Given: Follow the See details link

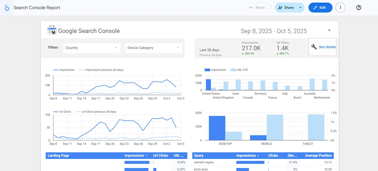Looking at the screenshot, I should 327,47.
